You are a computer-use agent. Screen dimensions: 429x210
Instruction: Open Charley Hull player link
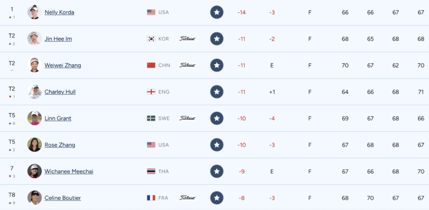(60, 92)
